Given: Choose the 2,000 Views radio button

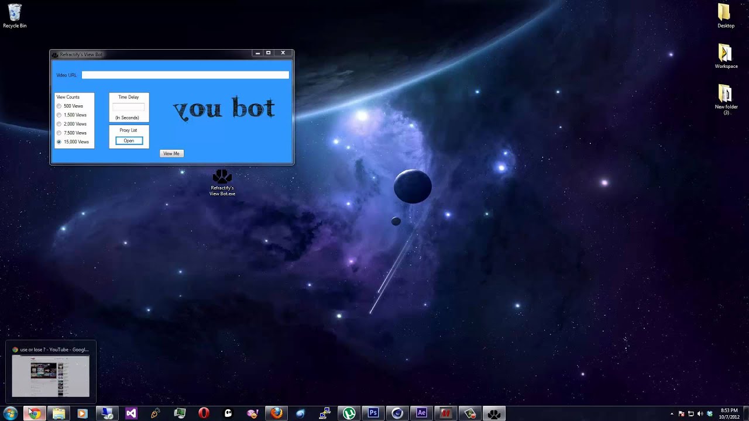Looking at the screenshot, I should (x=59, y=124).
